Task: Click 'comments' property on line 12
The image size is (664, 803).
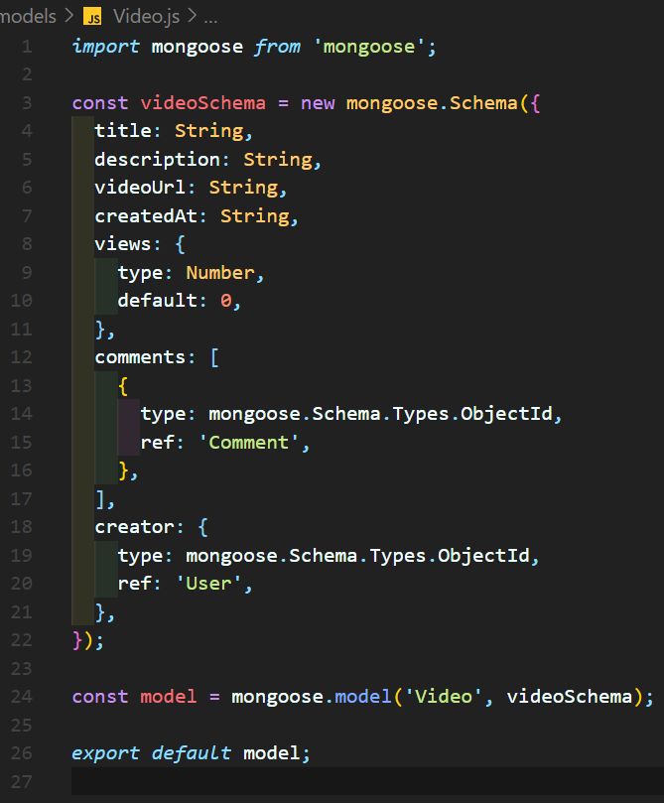Action: pyautogui.click(x=140, y=357)
